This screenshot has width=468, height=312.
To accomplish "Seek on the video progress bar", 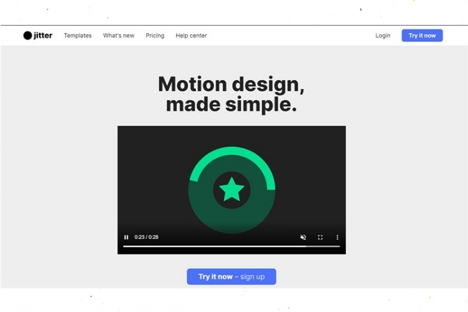I will coord(232,246).
